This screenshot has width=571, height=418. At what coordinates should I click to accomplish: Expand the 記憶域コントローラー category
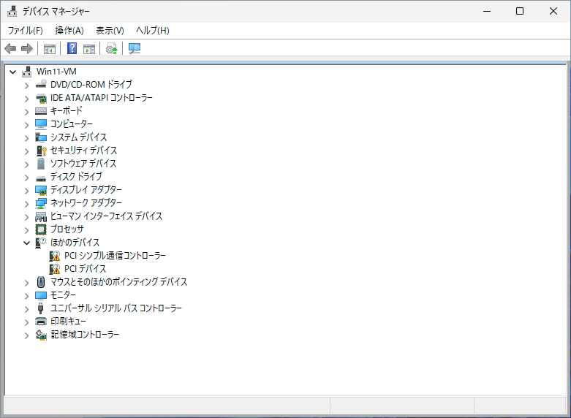pos(26,335)
